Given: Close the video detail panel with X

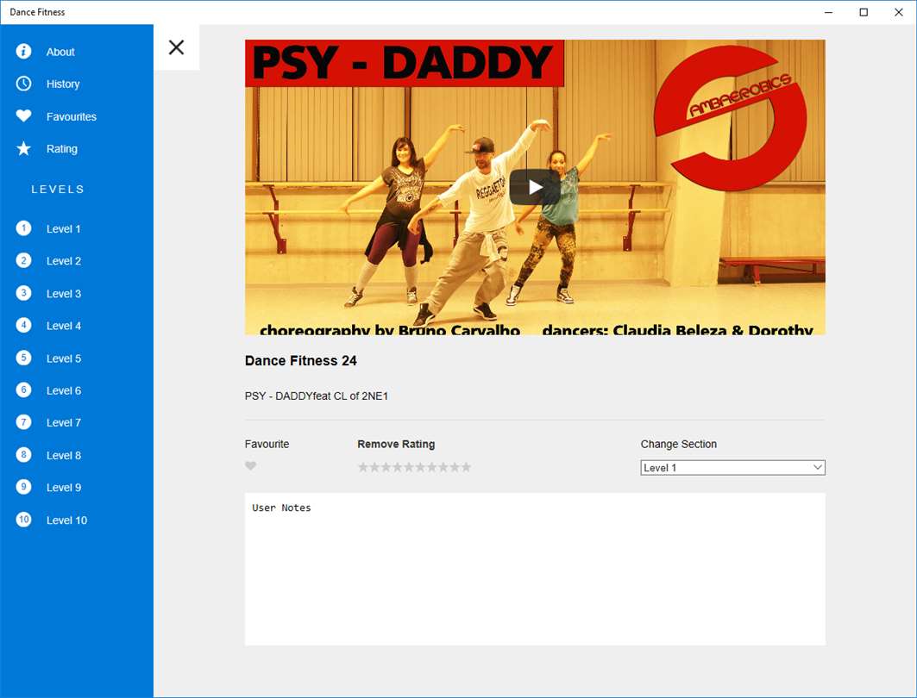Looking at the screenshot, I should 176,47.
